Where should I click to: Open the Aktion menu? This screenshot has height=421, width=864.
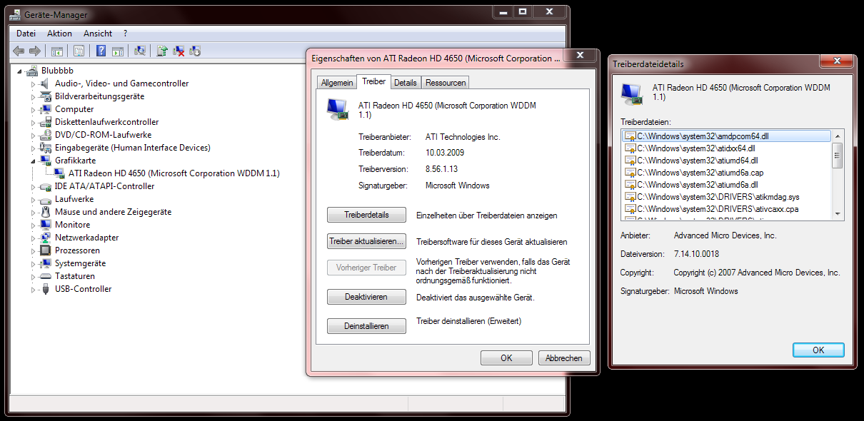59,34
